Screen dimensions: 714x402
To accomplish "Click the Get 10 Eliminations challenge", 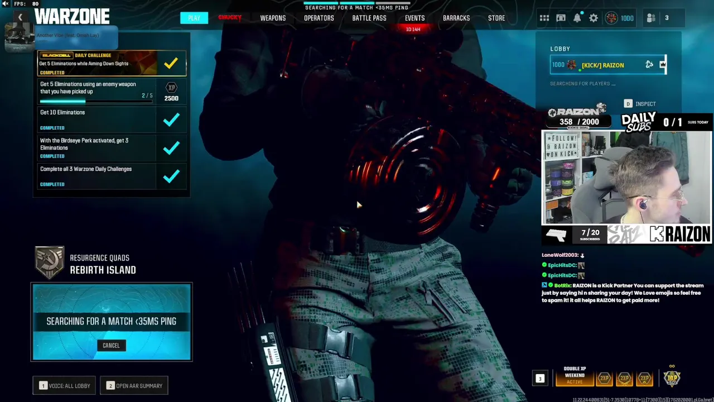I will pos(112,119).
